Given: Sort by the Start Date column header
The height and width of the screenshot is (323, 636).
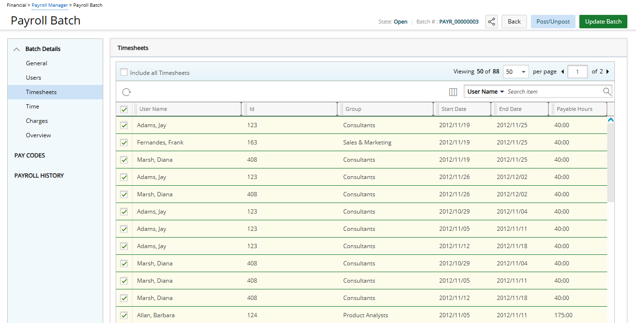Looking at the screenshot, I should (x=454, y=109).
